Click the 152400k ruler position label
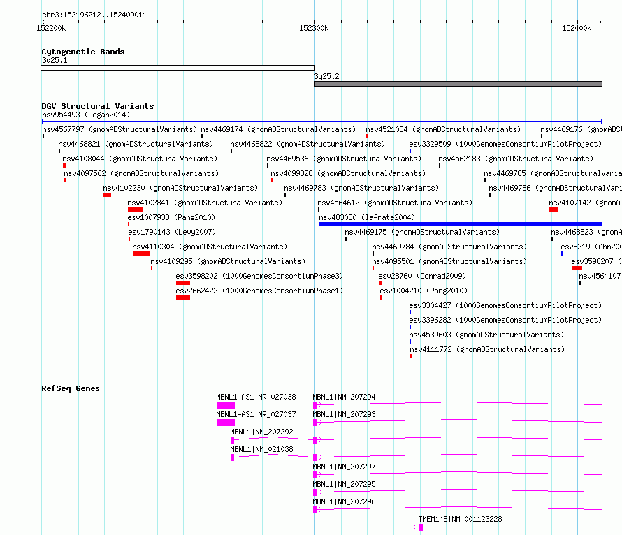 (577, 28)
